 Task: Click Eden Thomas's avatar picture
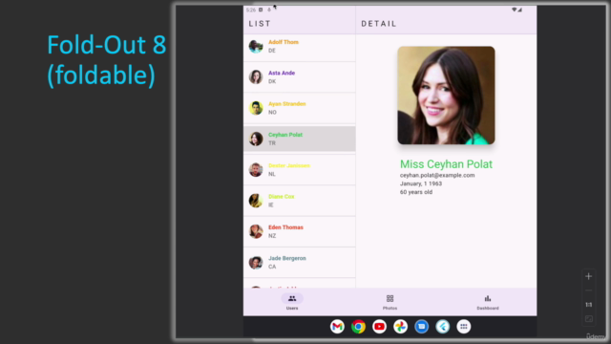click(x=256, y=231)
